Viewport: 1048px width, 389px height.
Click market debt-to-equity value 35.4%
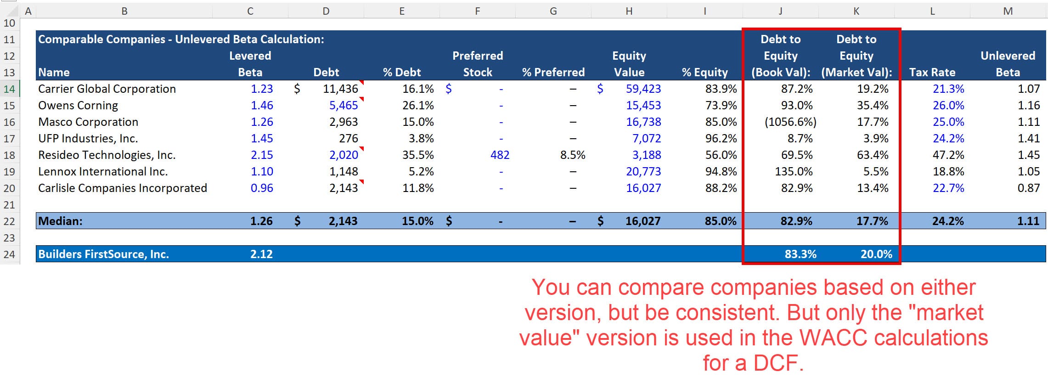point(873,105)
